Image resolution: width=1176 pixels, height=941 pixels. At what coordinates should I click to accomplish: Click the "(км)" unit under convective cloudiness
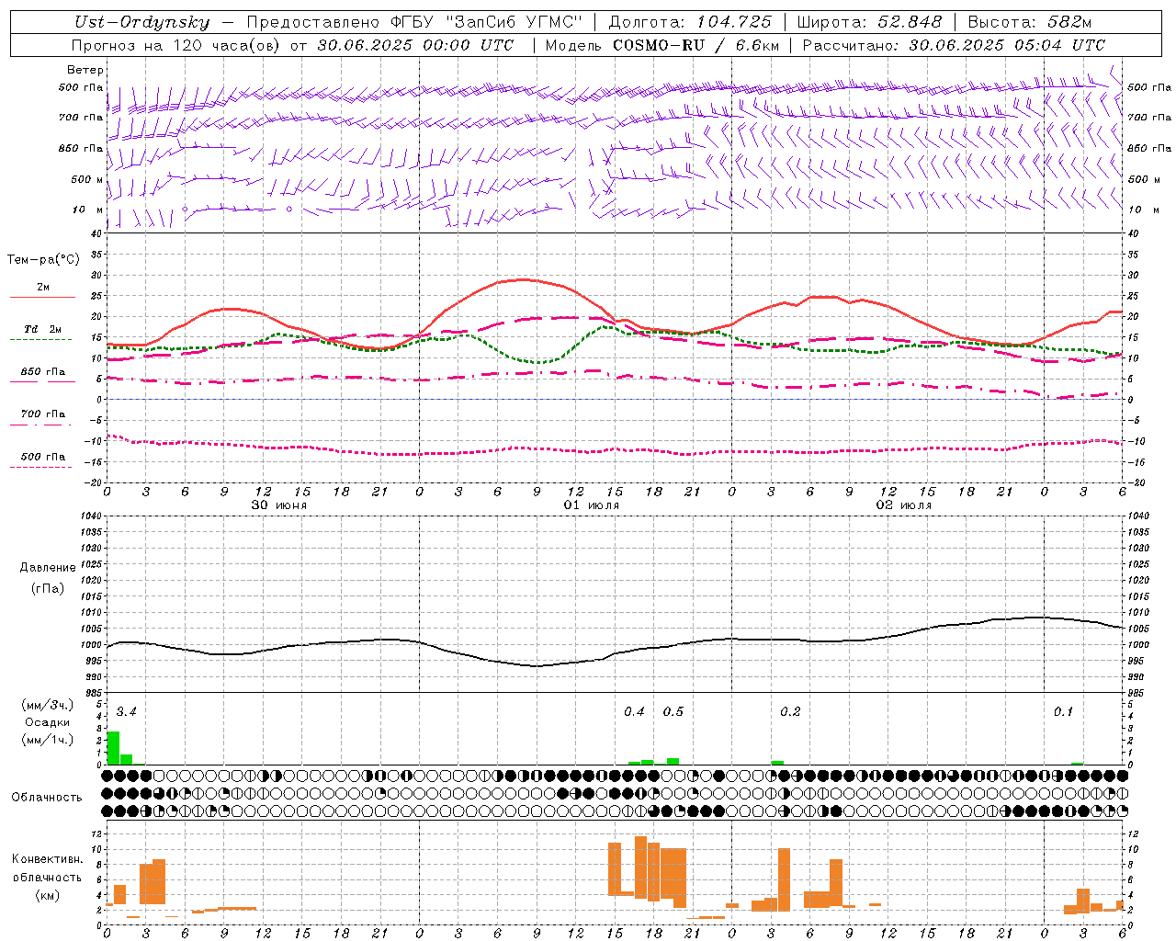tap(48, 895)
